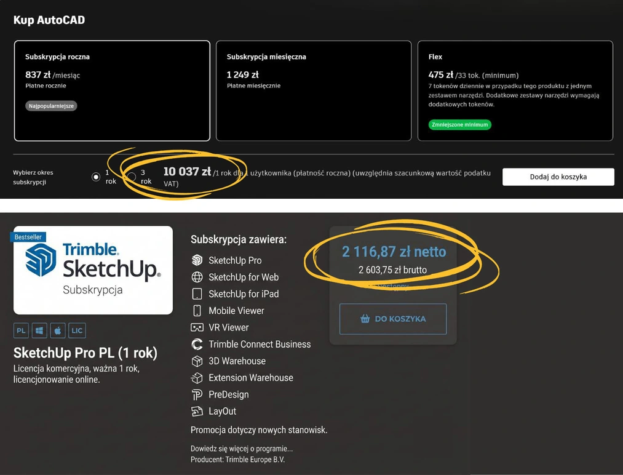Click Dodaj do koszyka button
The image size is (623, 475).
tap(558, 177)
